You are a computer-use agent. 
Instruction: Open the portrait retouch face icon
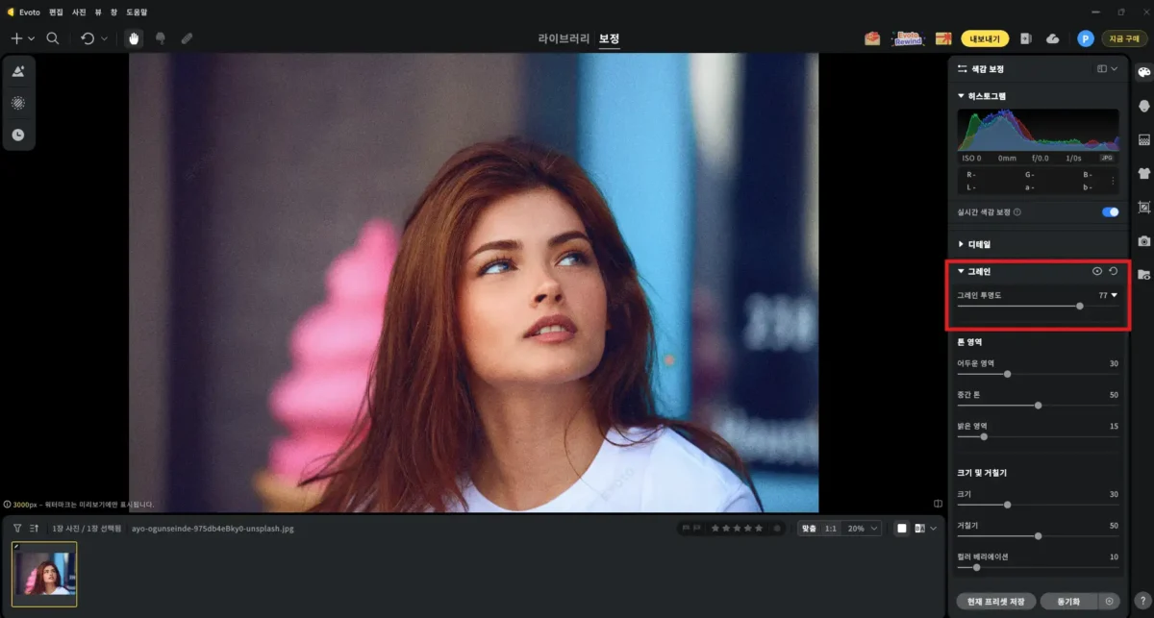pyautogui.click(x=1143, y=106)
